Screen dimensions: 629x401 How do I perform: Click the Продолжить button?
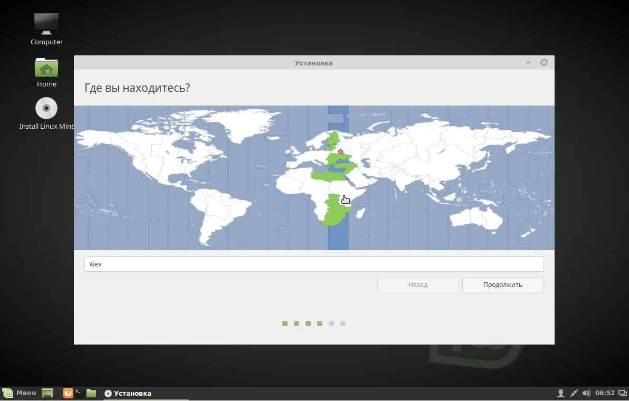pyautogui.click(x=503, y=285)
